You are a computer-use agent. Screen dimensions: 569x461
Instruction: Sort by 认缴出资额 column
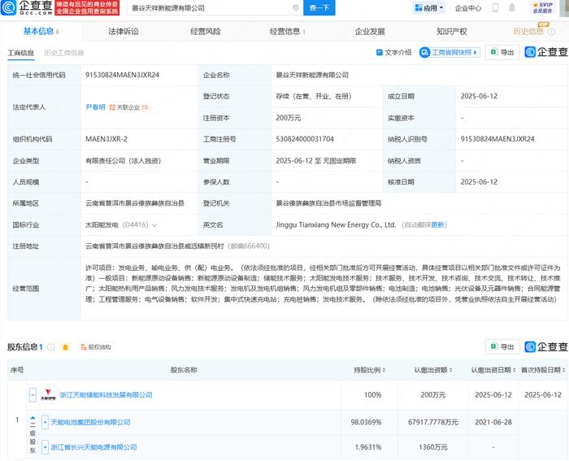tap(433, 370)
